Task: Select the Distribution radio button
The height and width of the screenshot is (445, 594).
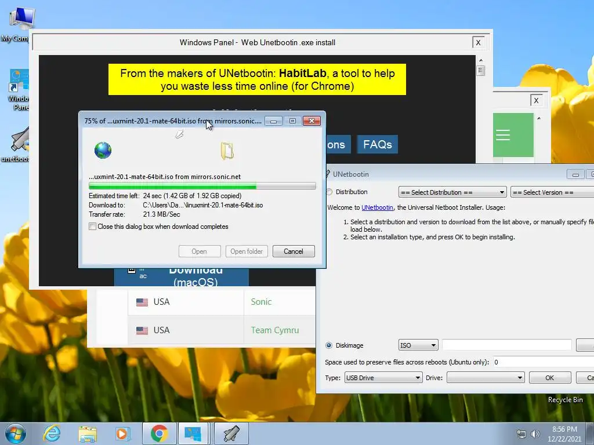Action: [x=329, y=192]
